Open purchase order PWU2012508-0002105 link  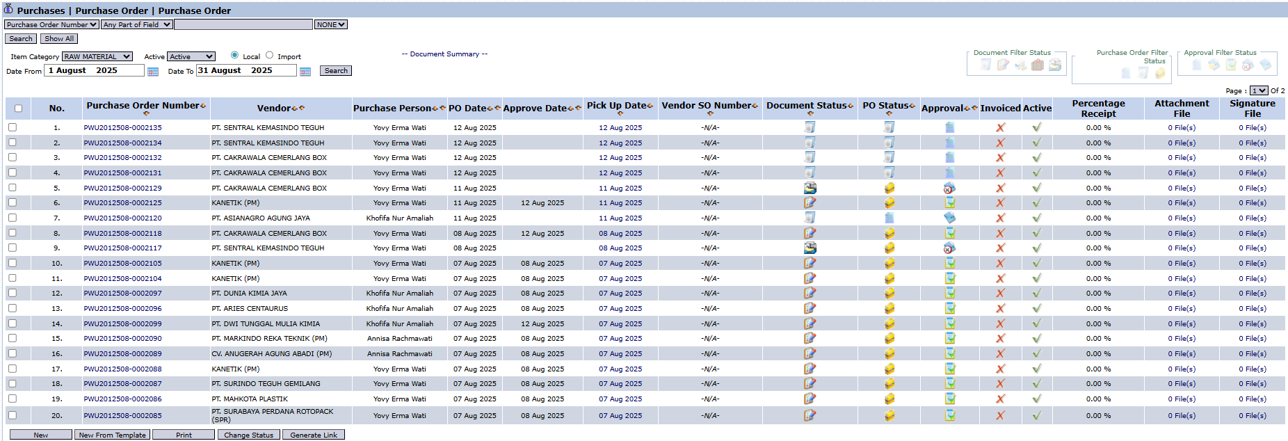(x=122, y=264)
